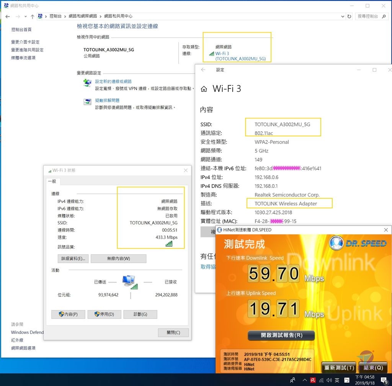Click 開啟測試報告(R) button

(281, 335)
